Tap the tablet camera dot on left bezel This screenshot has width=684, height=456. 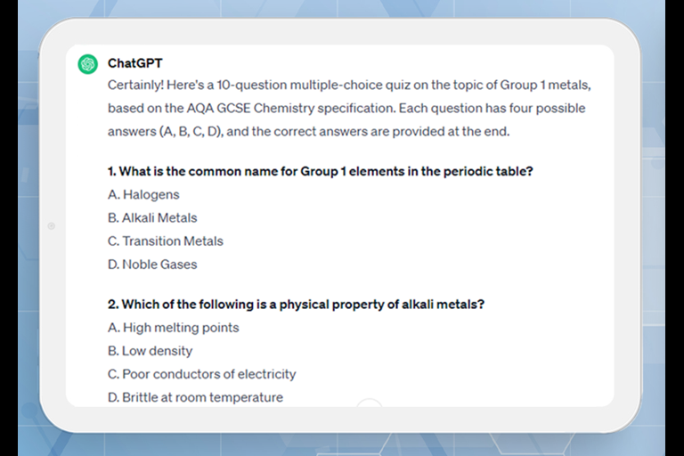[51, 226]
